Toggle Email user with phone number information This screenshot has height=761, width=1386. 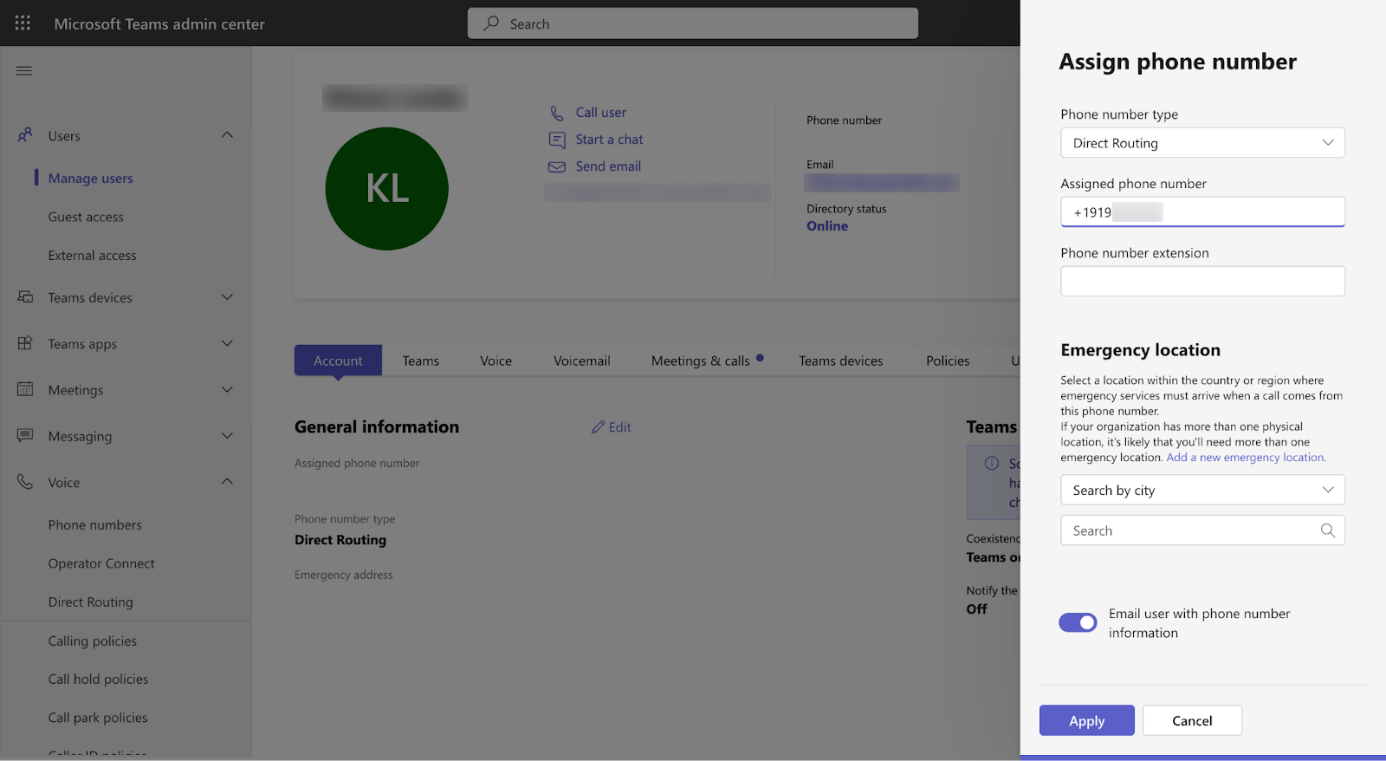1078,622
